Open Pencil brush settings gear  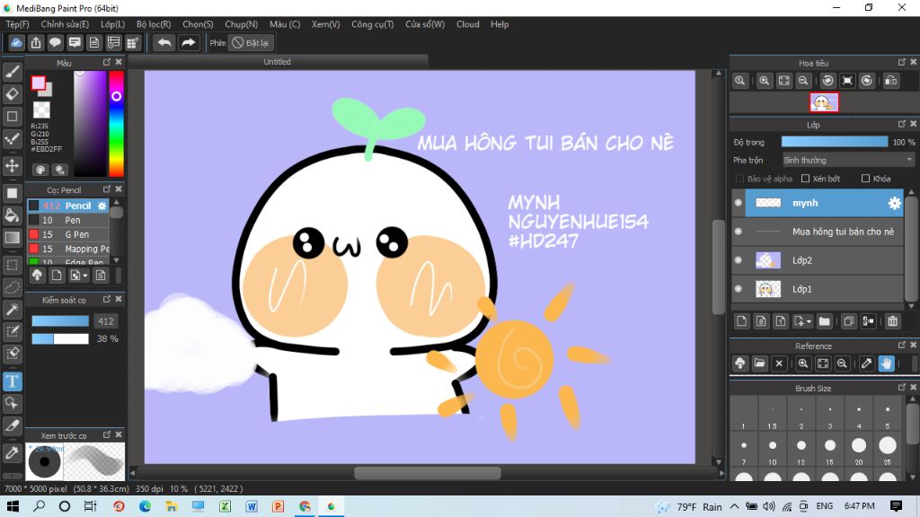point(102,206)
